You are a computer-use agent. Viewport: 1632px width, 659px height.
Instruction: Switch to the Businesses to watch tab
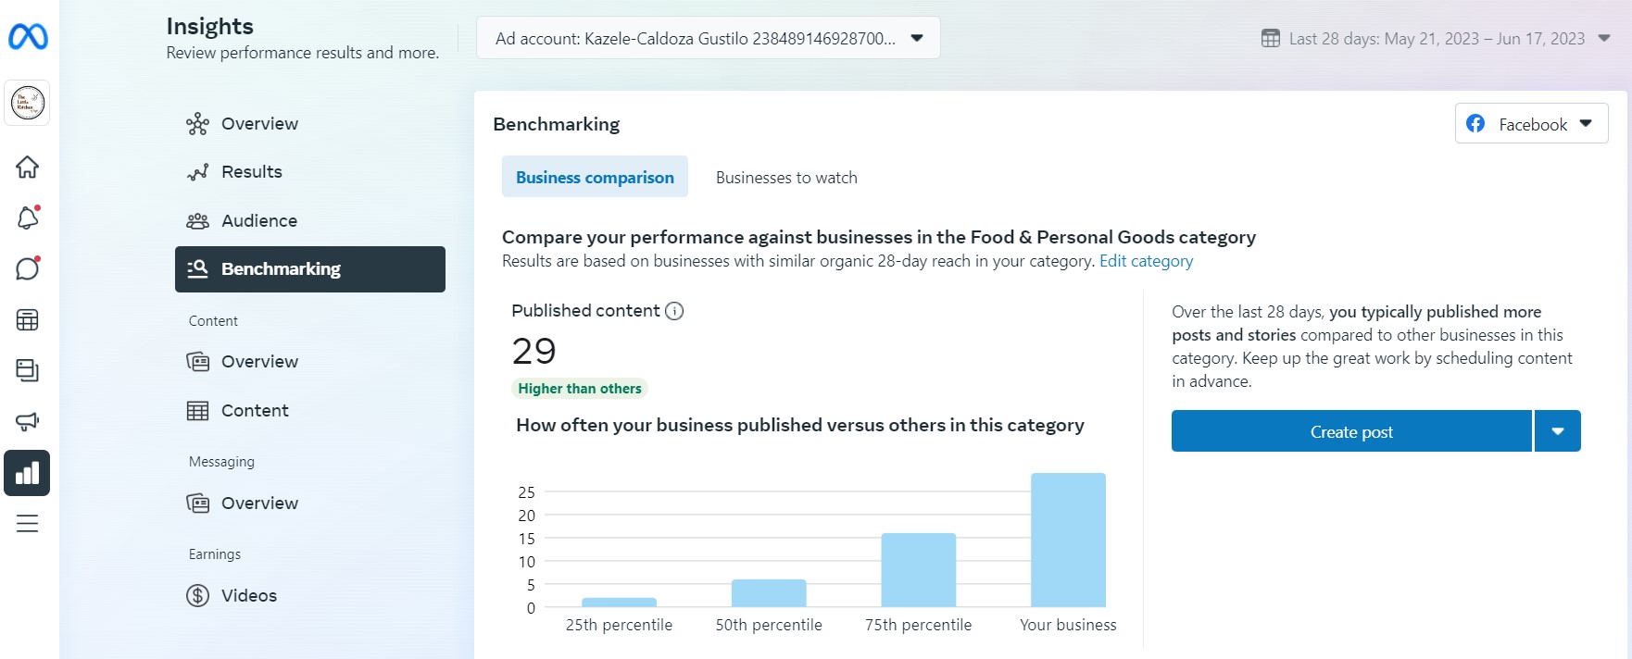tap(786, 178)
